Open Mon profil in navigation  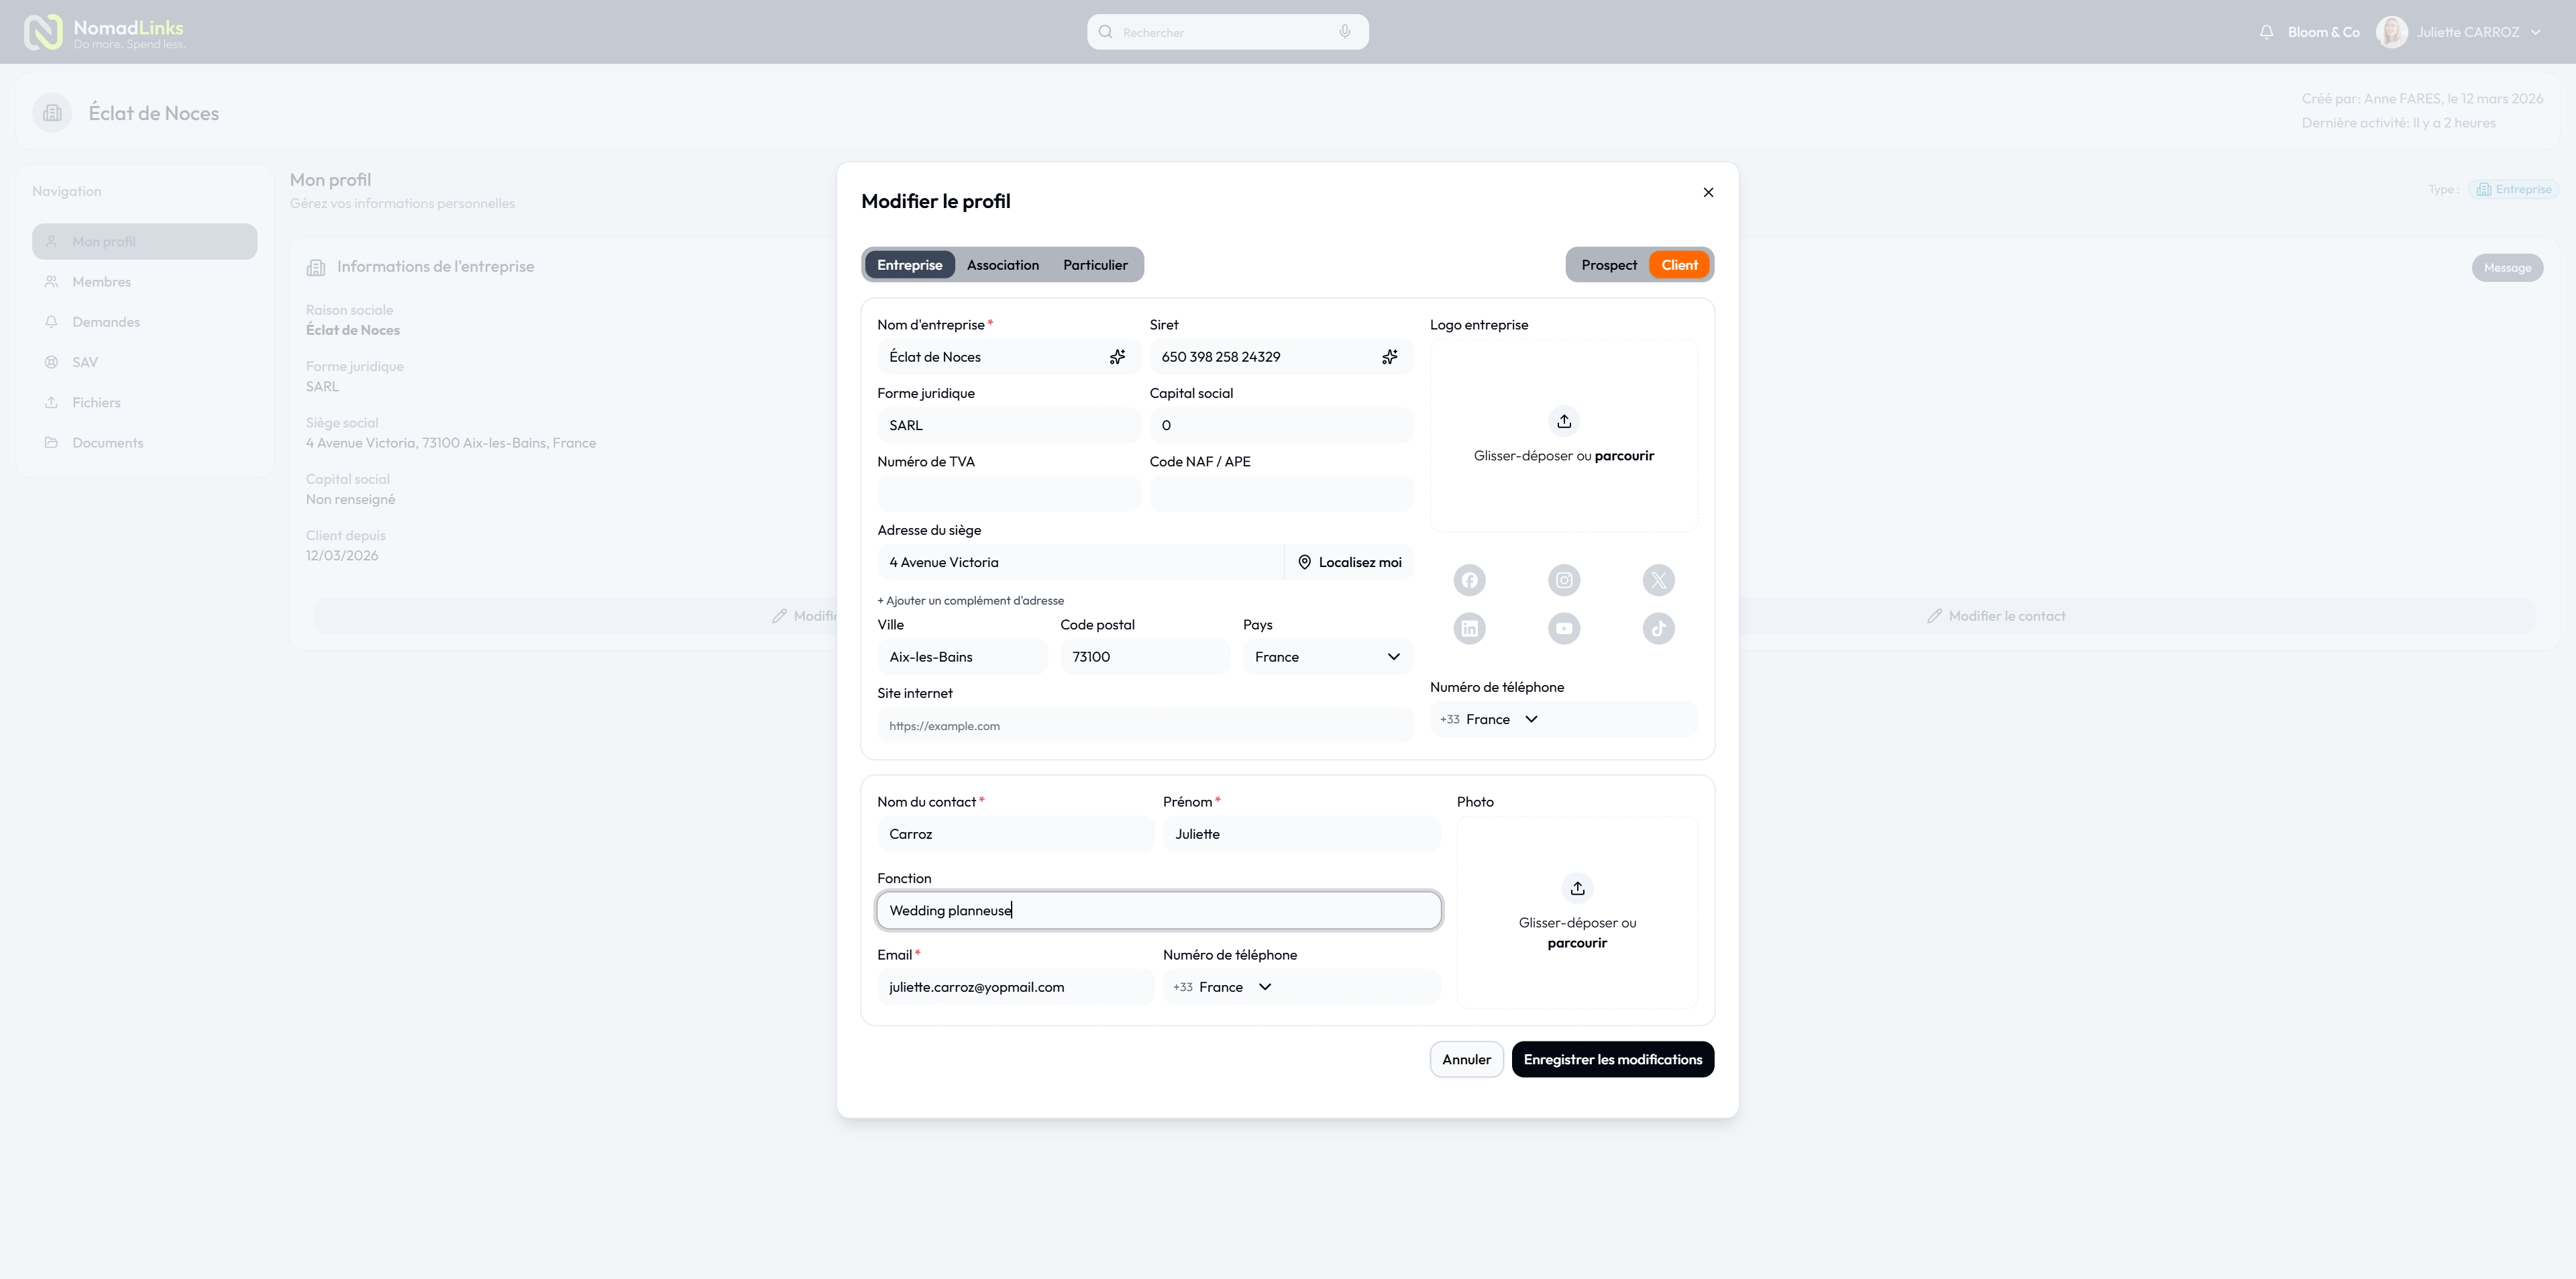click(144, 242)
